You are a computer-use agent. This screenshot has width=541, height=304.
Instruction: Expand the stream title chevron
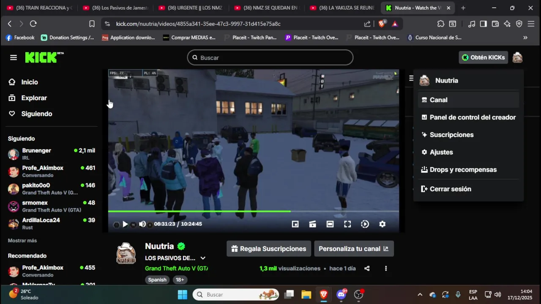point(203,258)
